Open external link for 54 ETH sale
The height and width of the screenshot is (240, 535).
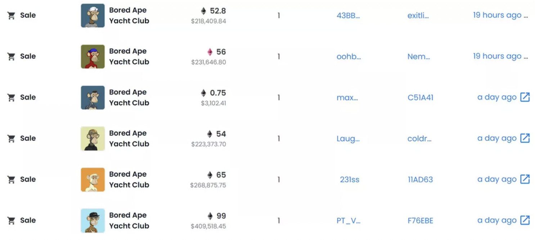(525, 138)
